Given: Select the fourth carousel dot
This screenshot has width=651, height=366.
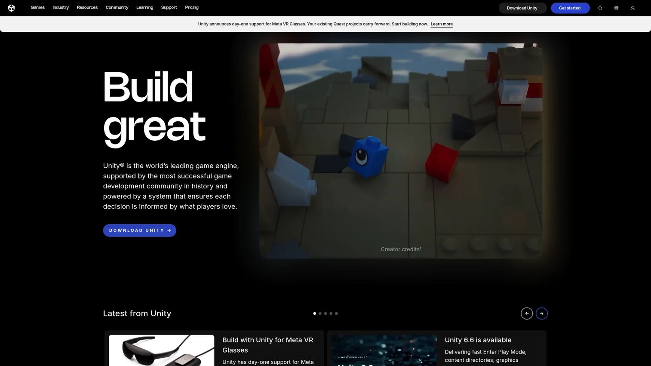Looking at the screenshot, I should (331, 314).
